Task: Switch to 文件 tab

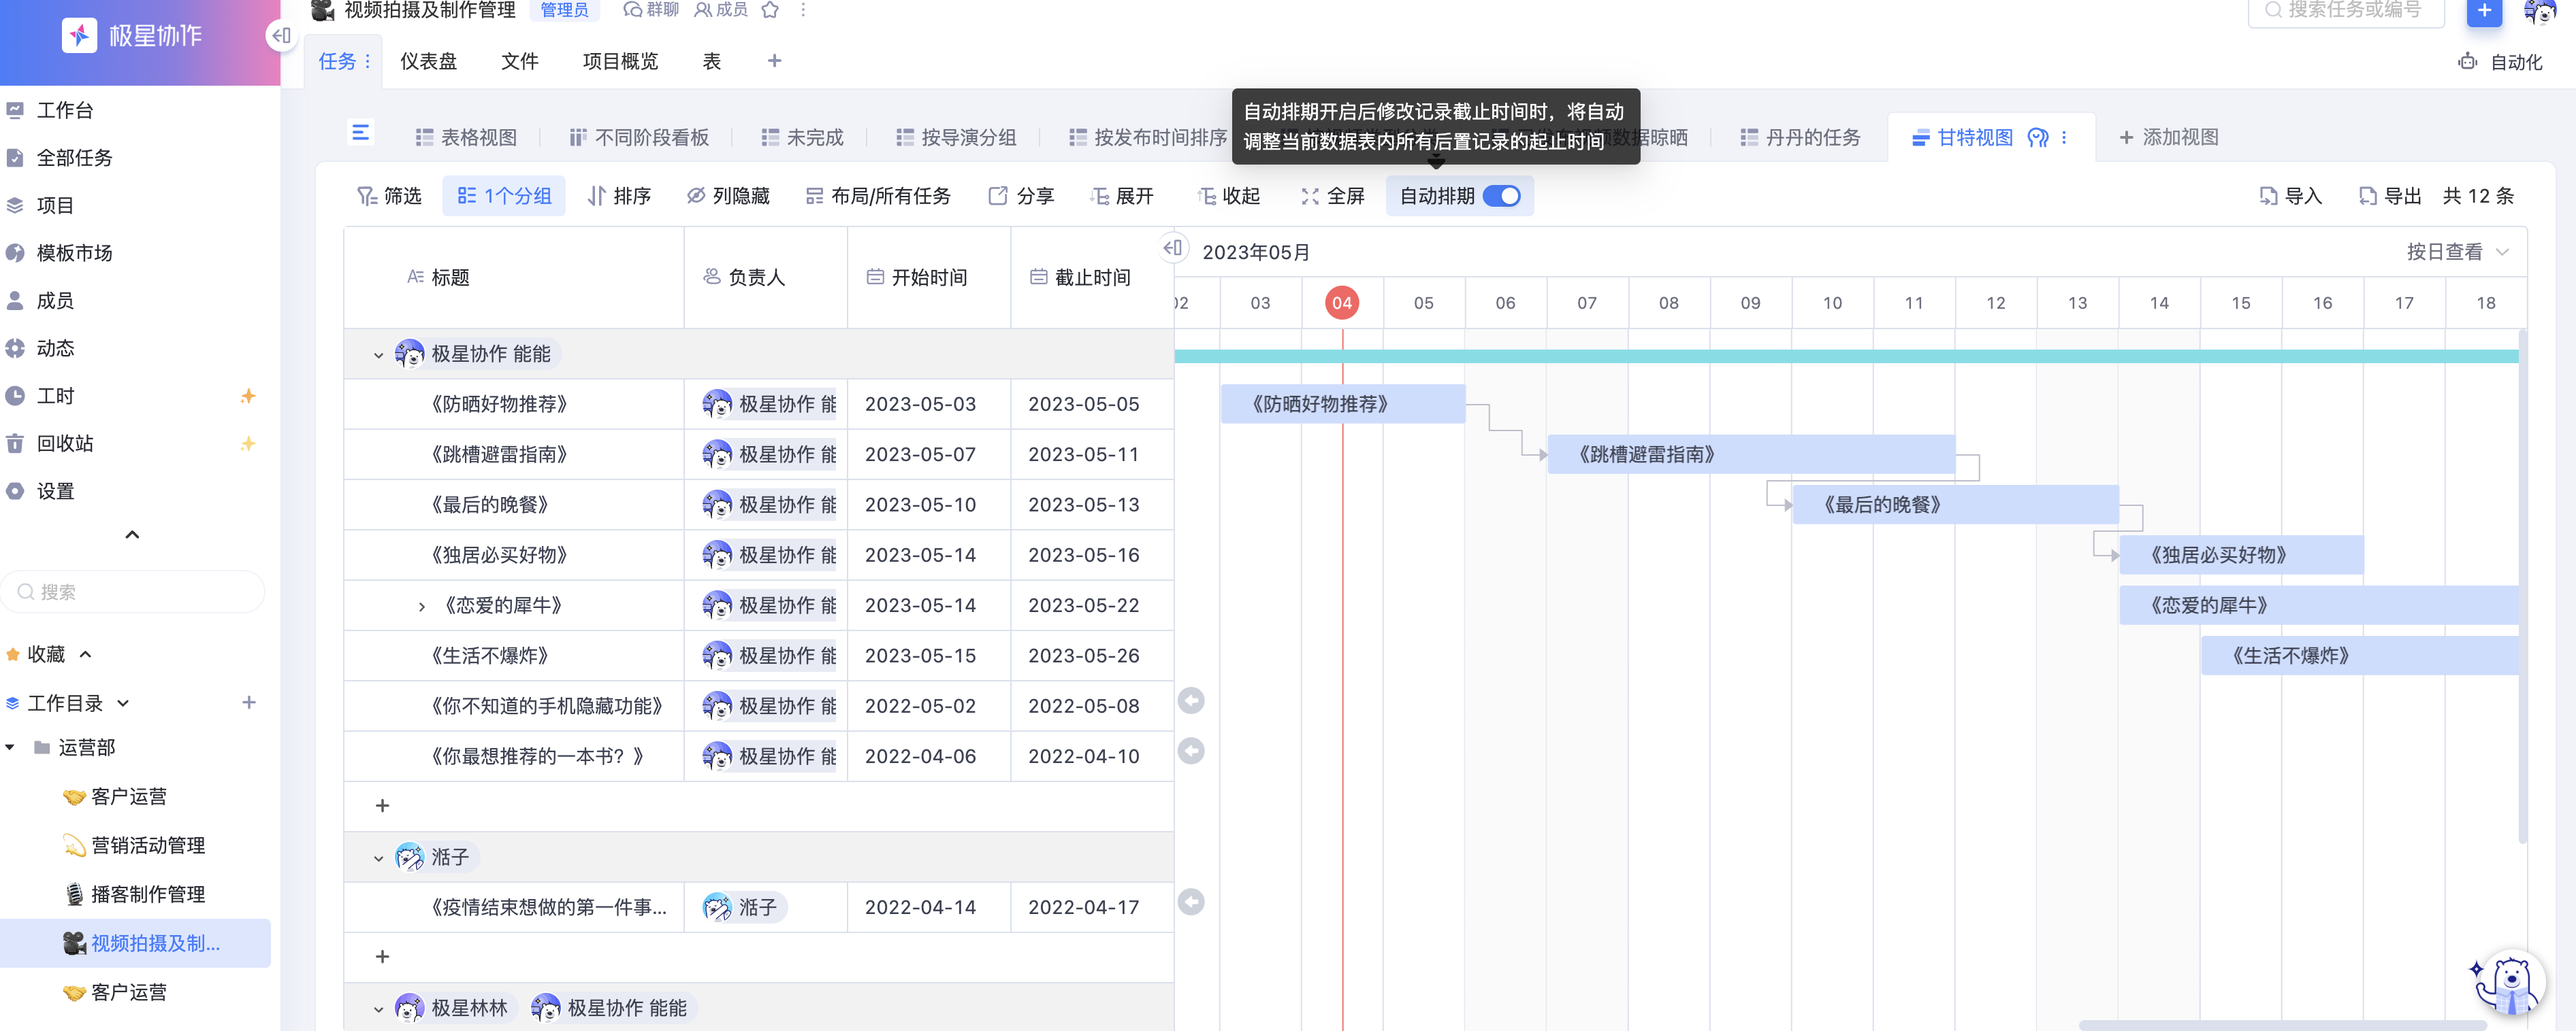Action: [520, 62]
